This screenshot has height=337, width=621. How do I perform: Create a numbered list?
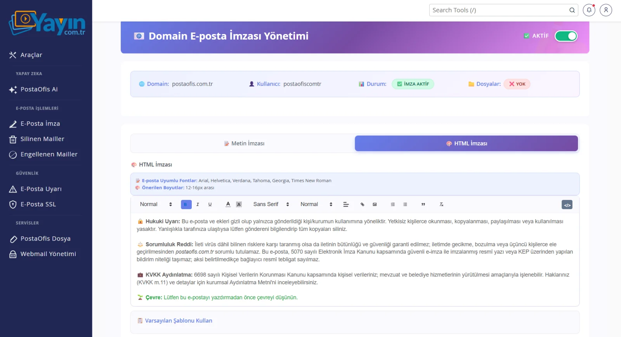(x=393, y=205)
